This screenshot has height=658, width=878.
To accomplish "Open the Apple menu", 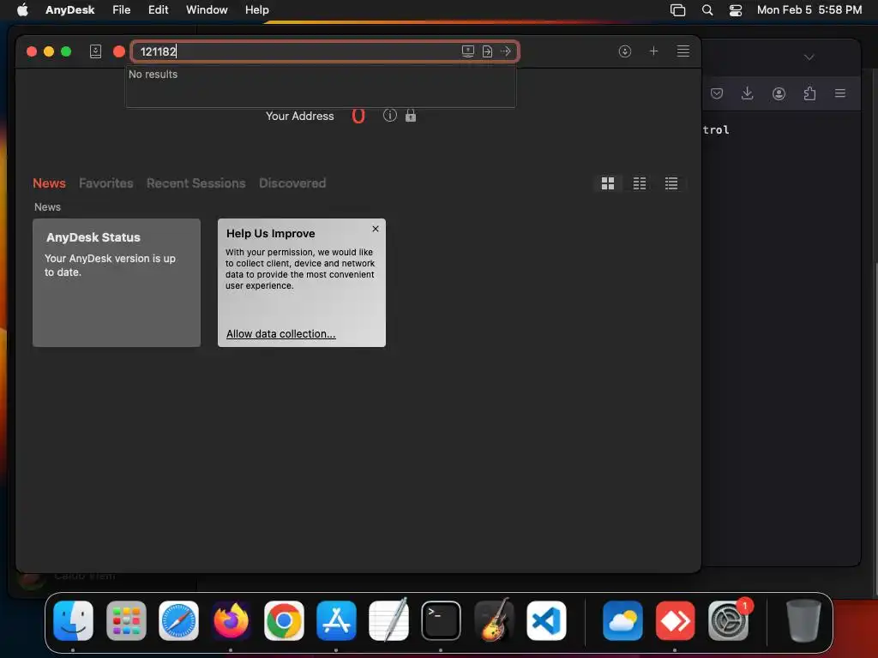I will click(22, 10).
